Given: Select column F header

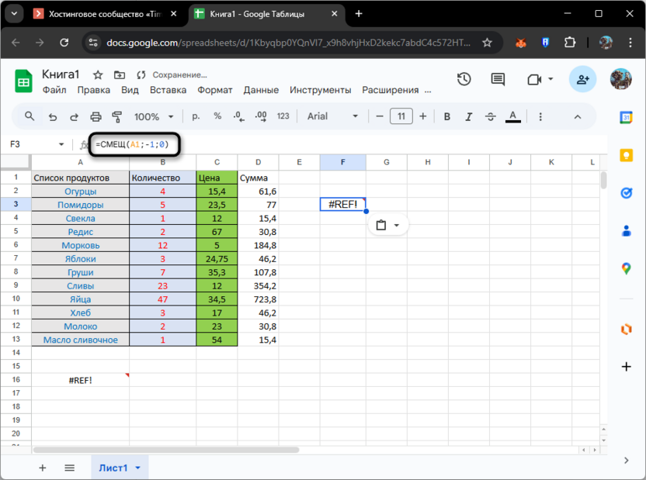Looking at the screenshot, I should [342, 162].
